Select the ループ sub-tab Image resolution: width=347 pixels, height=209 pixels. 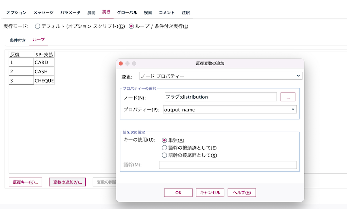[x=38, y=40]
